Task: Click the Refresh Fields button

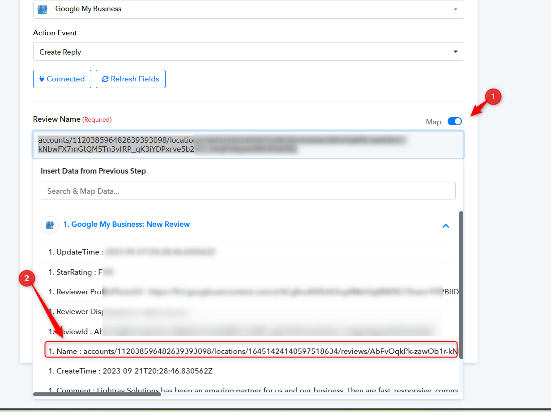Action: pos(131,79)
